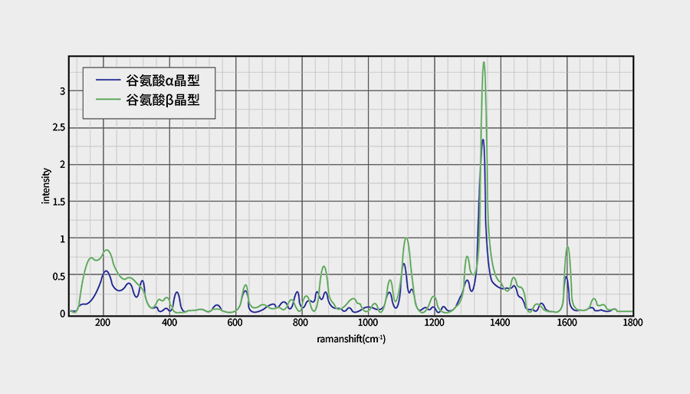
Task: Click the blue peak's tip near 1350
Action: point(483,140)
